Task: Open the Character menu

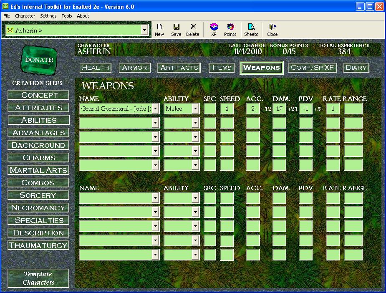Action: [25, 16]
